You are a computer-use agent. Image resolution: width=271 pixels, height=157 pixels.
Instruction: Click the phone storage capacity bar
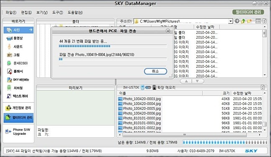click(225, 142)
